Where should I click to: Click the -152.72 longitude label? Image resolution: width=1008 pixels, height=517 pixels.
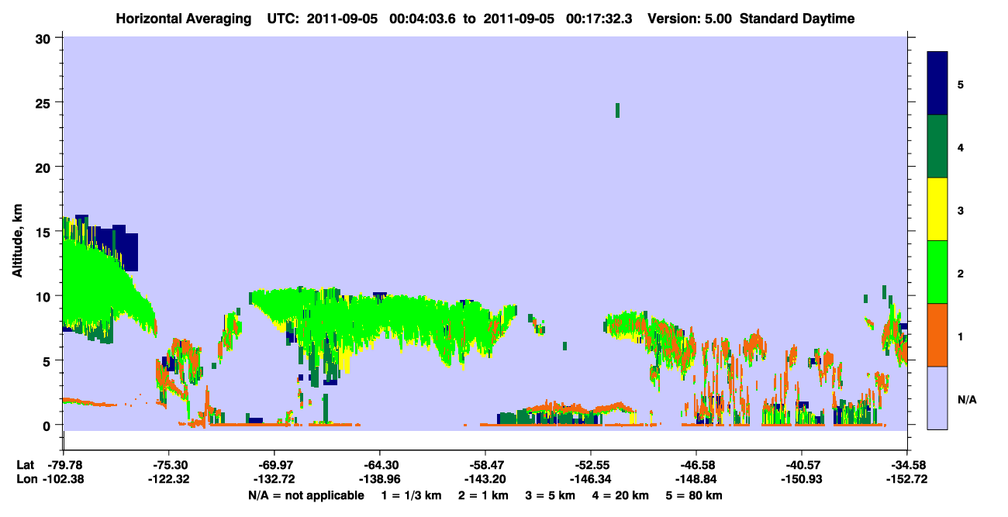907,479
